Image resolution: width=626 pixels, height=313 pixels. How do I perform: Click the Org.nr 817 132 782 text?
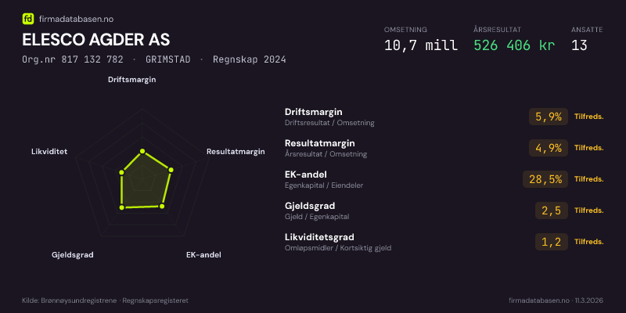pyautogui.click(x=73, y=59)
